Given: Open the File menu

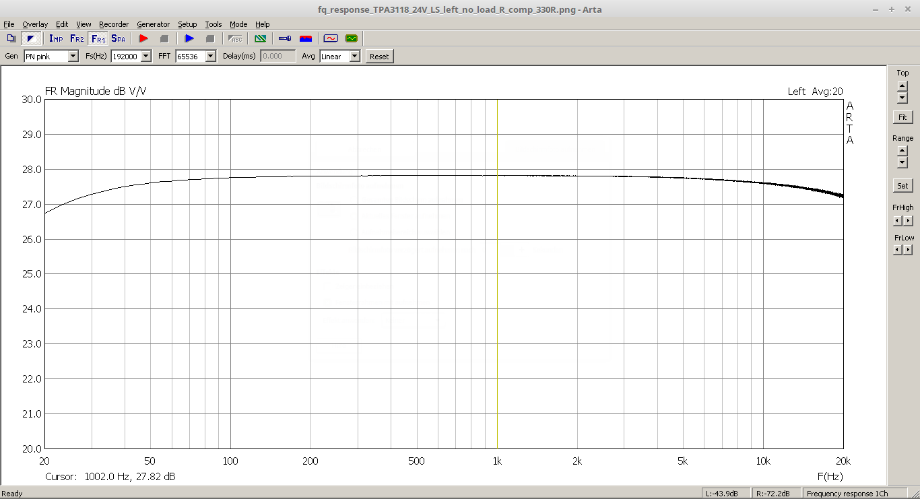Looking at the screenshot, I should pos(9,24).
